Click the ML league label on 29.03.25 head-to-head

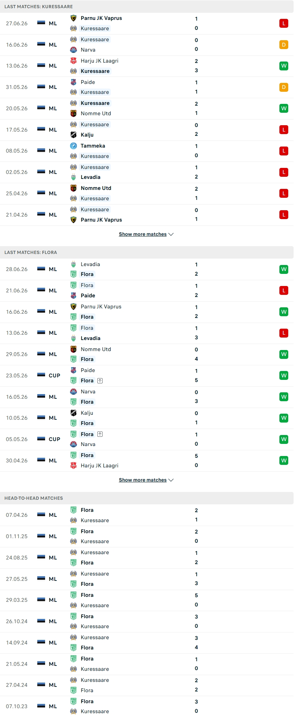tap(53, 600)
